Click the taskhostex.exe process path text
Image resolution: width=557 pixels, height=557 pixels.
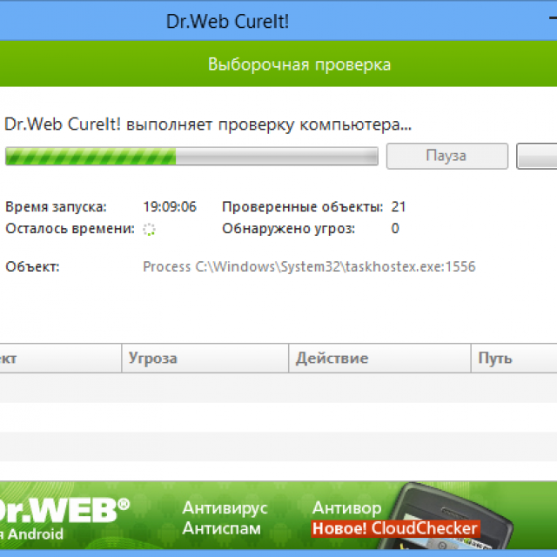tap(309, 266)
